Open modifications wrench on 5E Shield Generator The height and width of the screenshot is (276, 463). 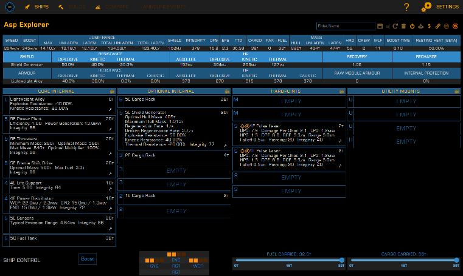[225, 146]
